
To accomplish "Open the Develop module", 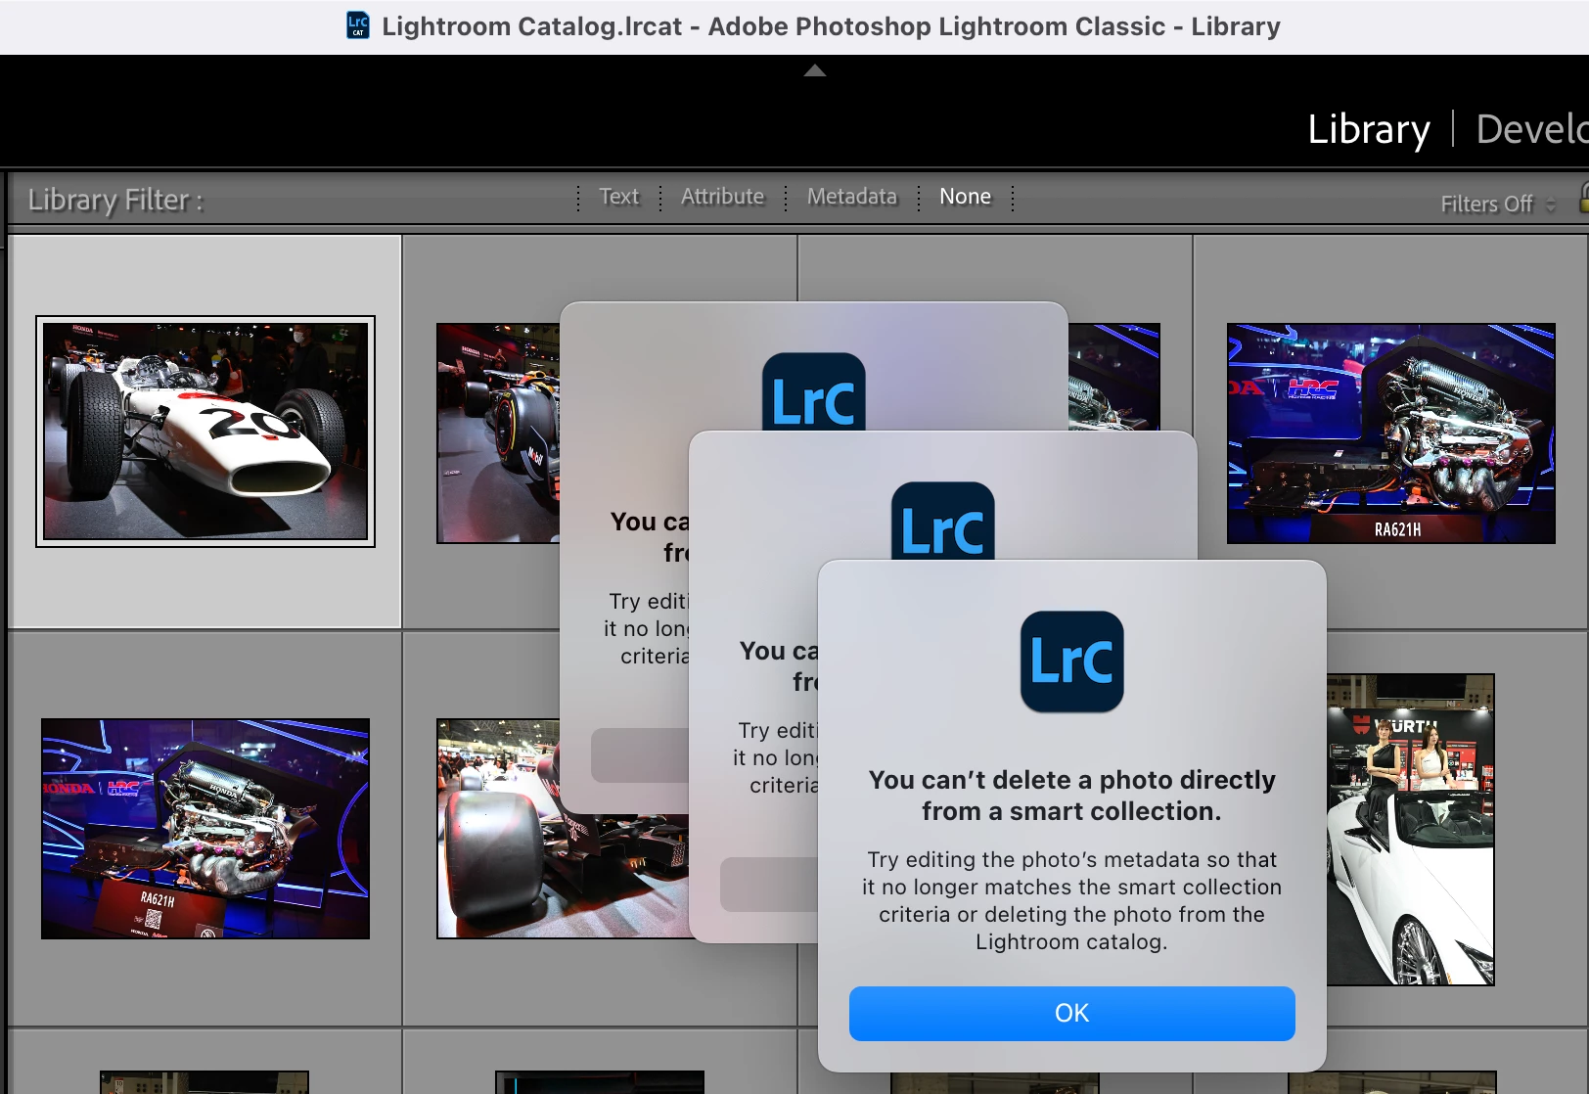I will 1532,129.
